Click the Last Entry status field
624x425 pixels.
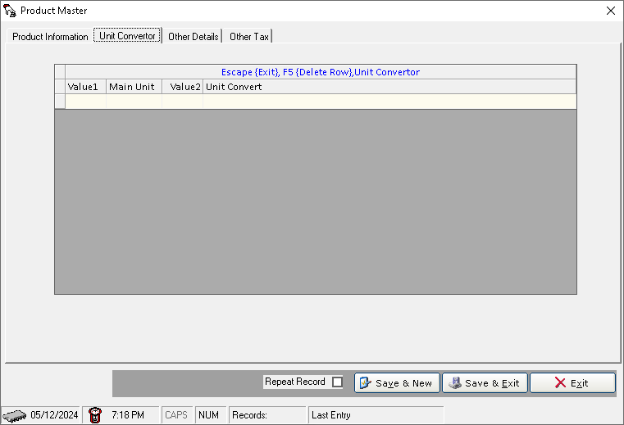tap(376, 415)
